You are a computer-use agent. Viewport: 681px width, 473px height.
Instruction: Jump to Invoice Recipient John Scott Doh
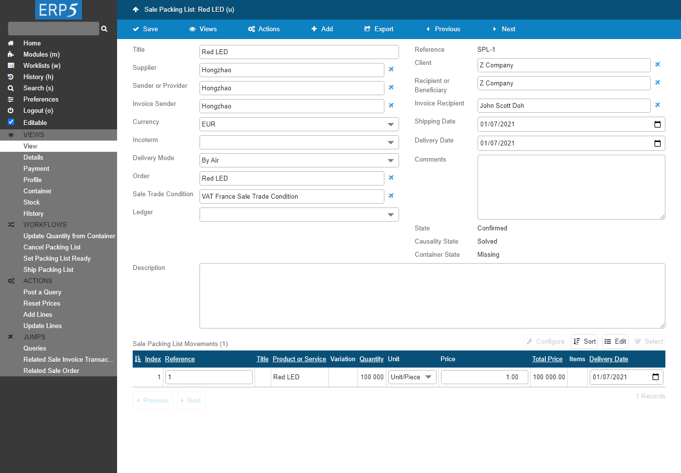point(658,105)
